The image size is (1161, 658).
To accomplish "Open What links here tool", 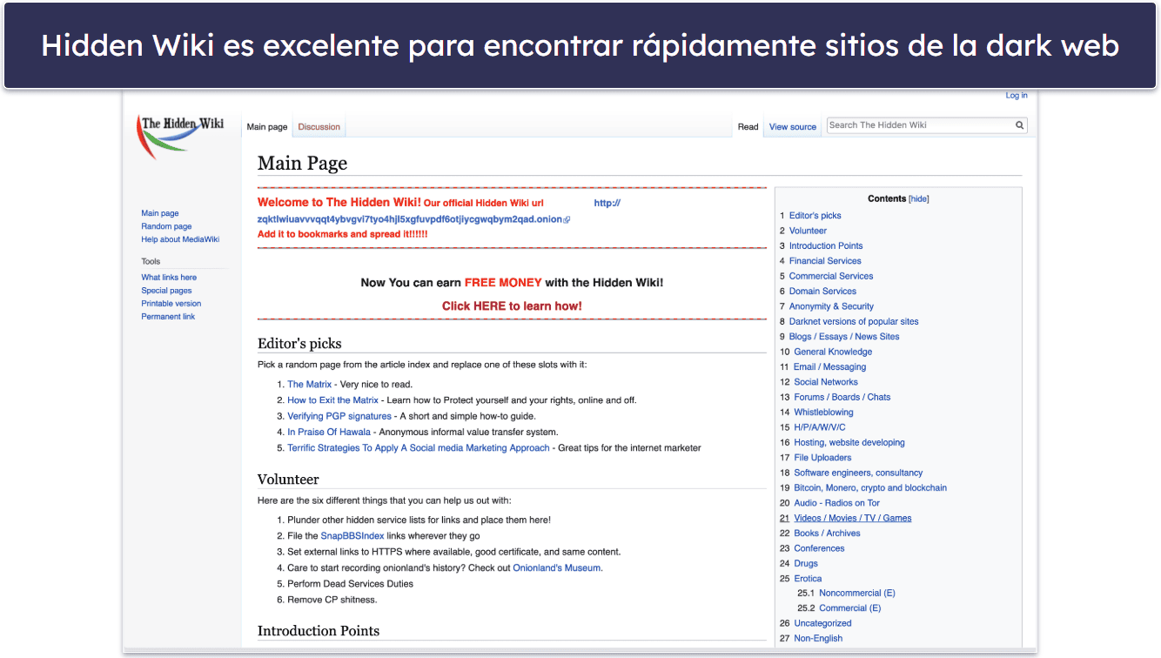I will coord(169,278).
